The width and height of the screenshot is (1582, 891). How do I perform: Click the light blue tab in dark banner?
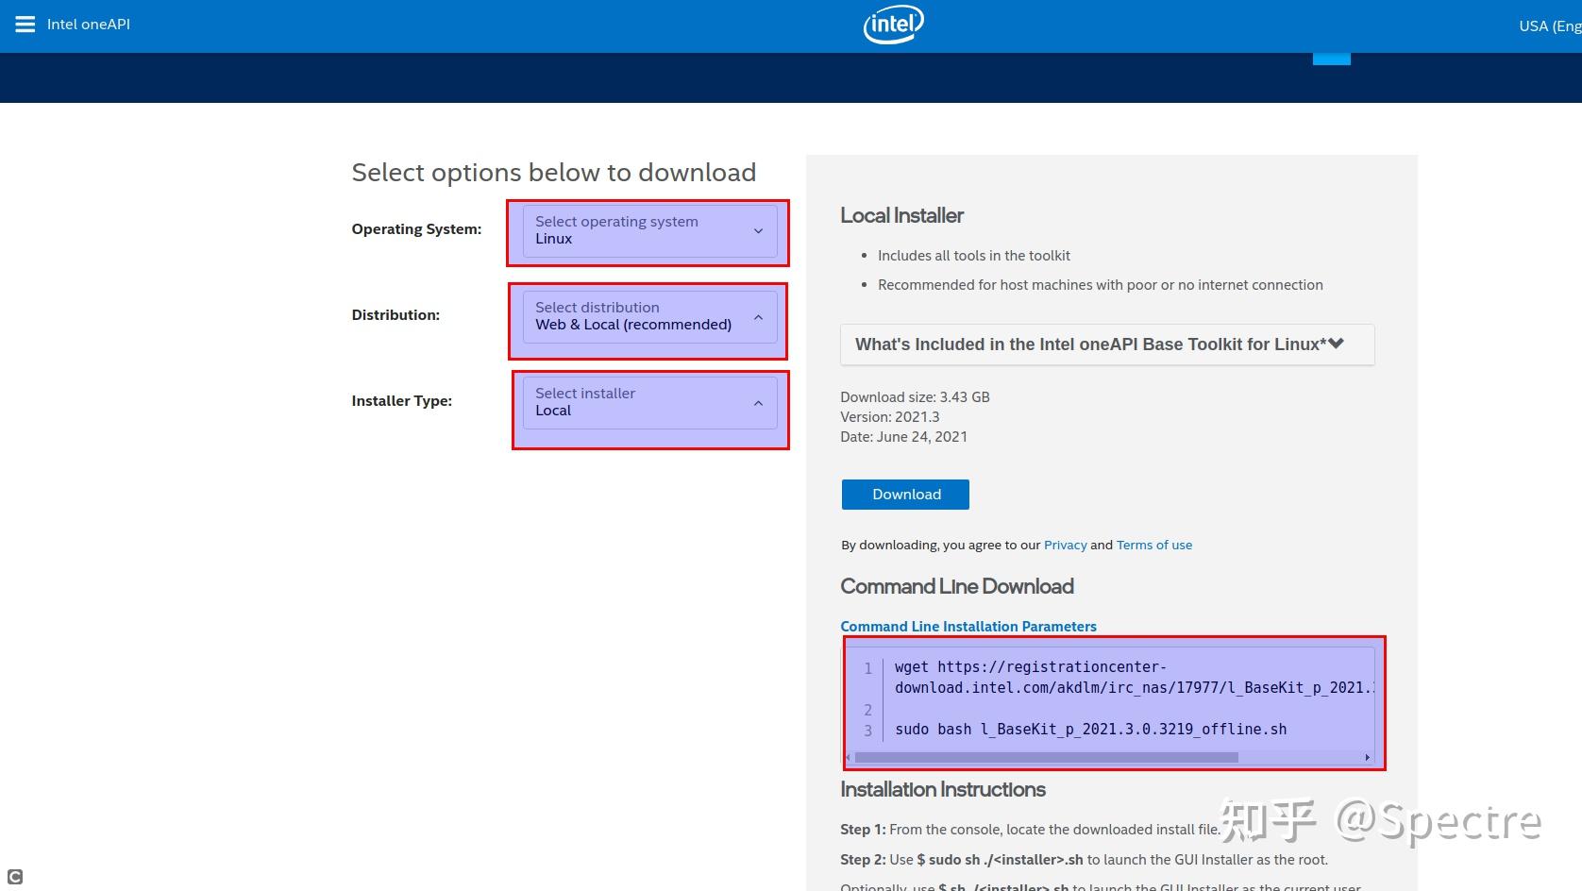point(1331,59)
